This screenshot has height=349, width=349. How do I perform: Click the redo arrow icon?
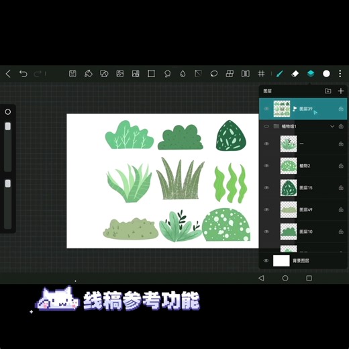pos(38,74)
